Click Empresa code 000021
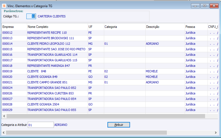 (x=7, y=82)
